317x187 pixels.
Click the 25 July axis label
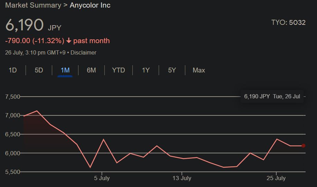pyautogui.click(x=276, y=178)
